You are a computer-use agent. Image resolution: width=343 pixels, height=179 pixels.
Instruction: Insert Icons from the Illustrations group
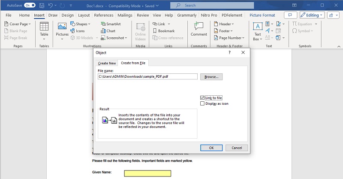pyautogui.click(x=78, y=31)
